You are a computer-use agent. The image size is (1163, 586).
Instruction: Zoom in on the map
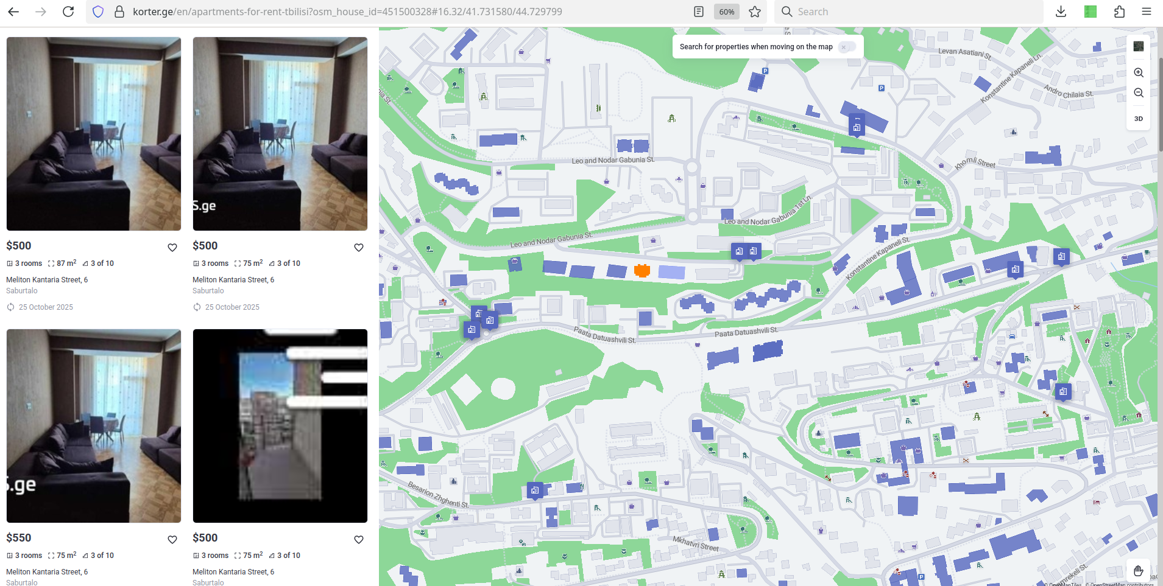point(1138,72)
